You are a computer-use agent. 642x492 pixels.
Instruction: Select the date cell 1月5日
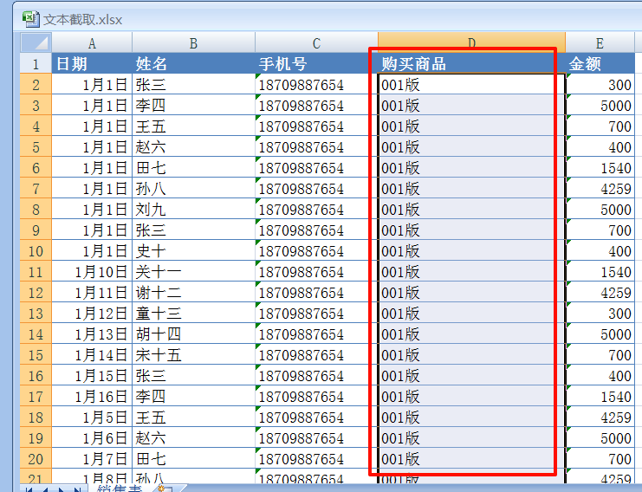click(x=92, y=418)
